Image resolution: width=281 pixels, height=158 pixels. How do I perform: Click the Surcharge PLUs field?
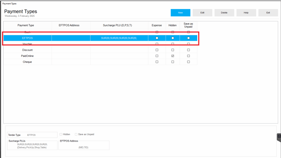[x=32, y=145]
